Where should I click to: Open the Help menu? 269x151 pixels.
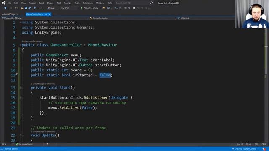pos(110,3)
